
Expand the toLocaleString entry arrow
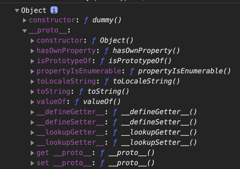coord(32,82)
